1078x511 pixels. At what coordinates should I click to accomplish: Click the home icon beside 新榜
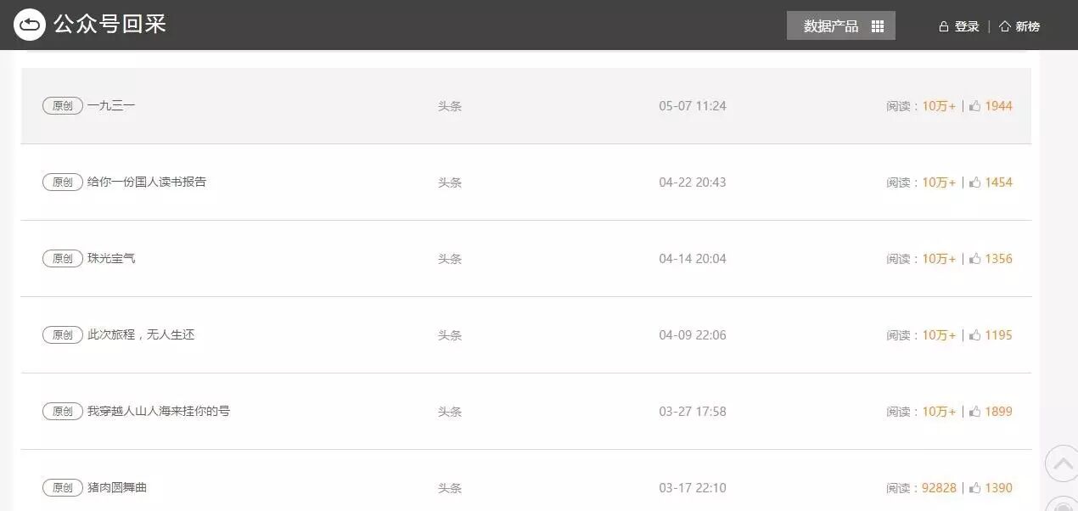(1005, 26)
